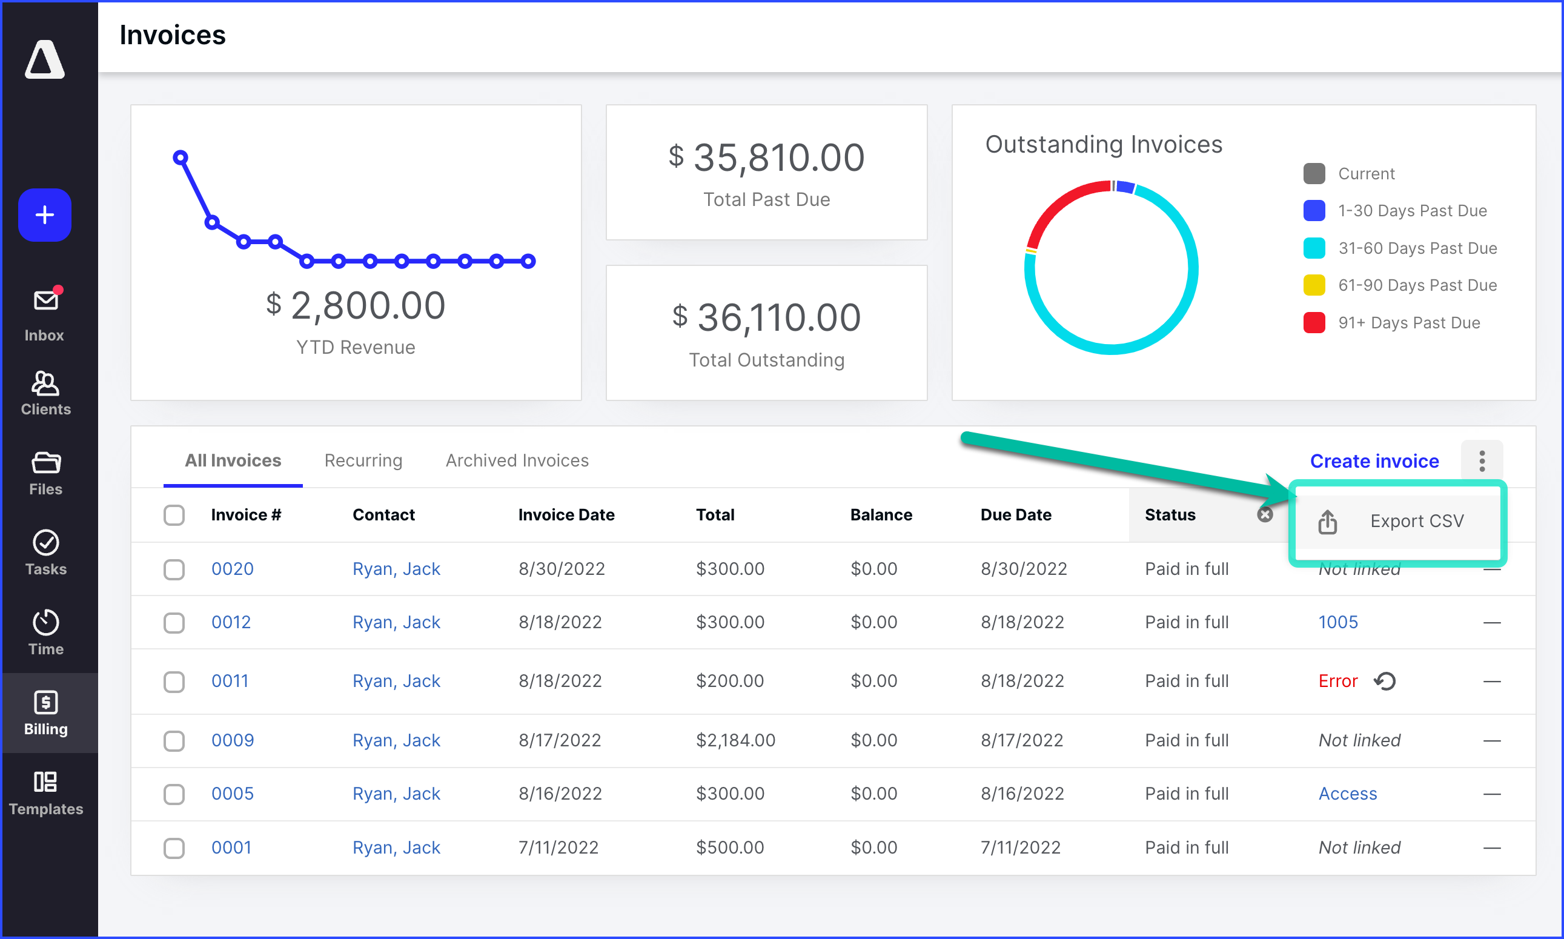
Task: Open the Billing section in sidebar
Action: tap(44, 713)
